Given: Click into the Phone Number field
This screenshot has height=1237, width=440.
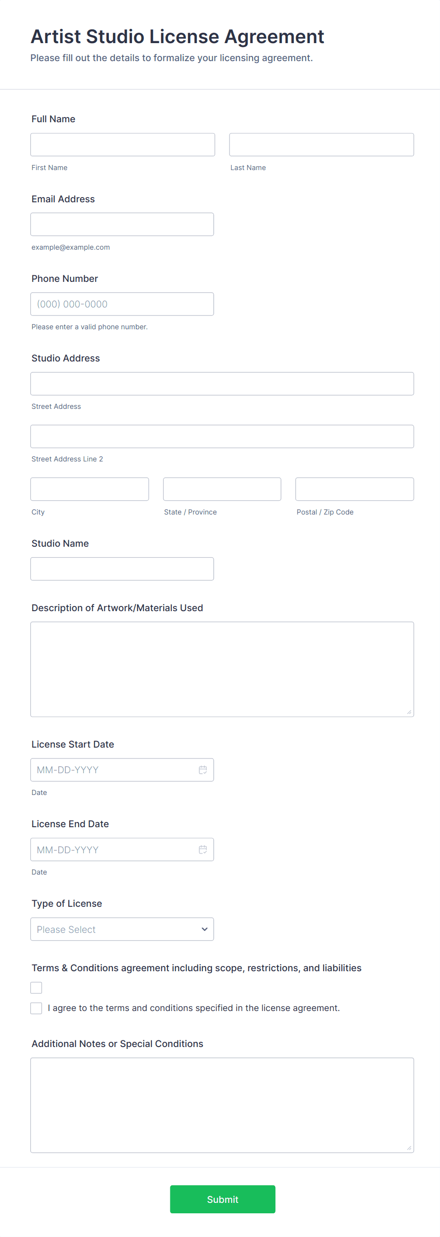Looking at the screenshot, I should pos(122,304).
